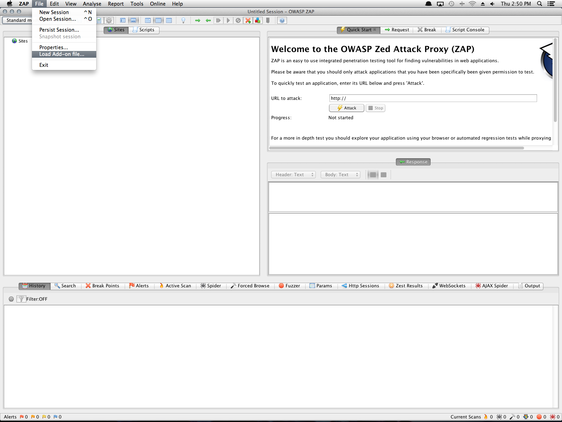Switch to the Script Console tab

[x=465, y=30]
